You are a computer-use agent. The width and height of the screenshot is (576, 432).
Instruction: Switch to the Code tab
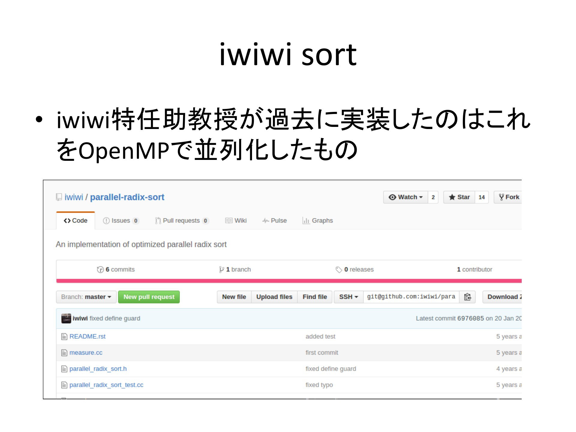click(76, 220)
